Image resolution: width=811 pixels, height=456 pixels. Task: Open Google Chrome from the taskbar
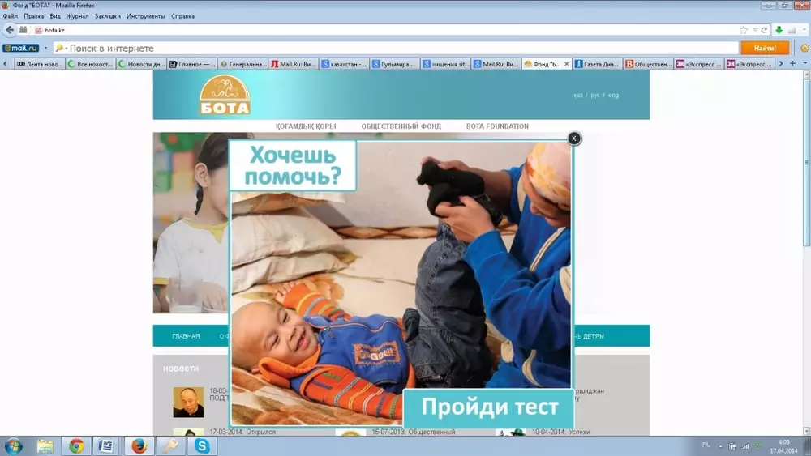76,445
